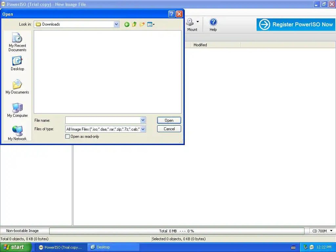Click Register PowerISO Now banner
This screenshot has width=336, height=252.
click(x=296, y=24)
